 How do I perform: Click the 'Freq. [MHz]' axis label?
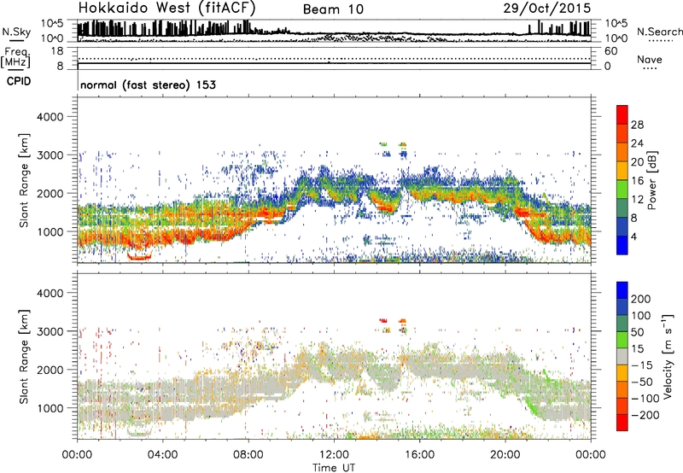point(15,57)
